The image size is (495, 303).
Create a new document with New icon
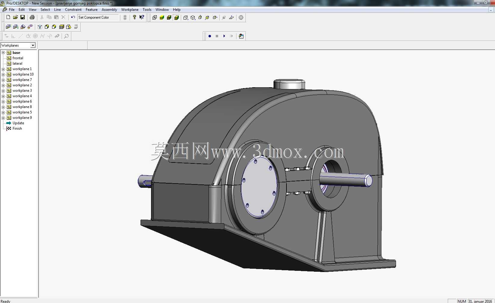pyautogui.click(x=8, y=17)
